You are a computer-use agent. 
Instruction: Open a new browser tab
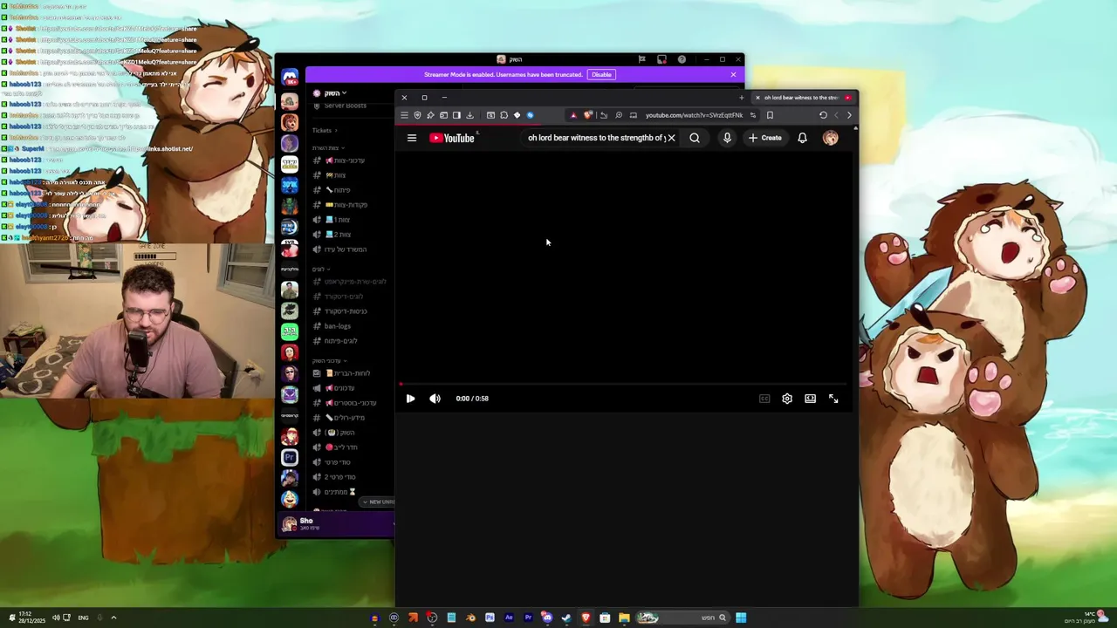tap(742, 98)
